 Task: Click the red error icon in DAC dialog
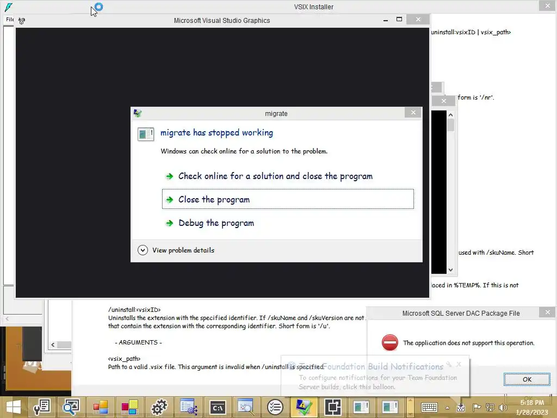click(389, 343)
